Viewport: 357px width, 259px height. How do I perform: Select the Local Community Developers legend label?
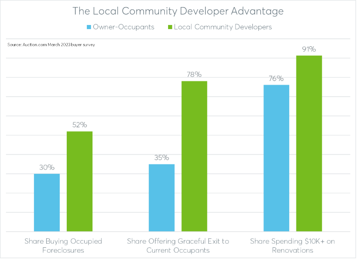pos(223,27)
